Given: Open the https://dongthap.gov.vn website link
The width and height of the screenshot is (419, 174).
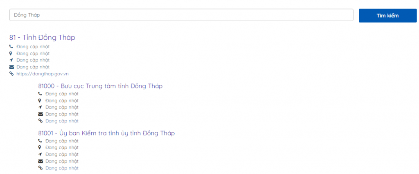Looking at the screenshot, I should [x=43, y=74].
